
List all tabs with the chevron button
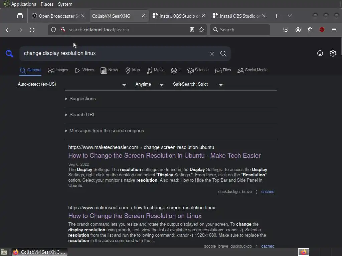pos(290,16)
